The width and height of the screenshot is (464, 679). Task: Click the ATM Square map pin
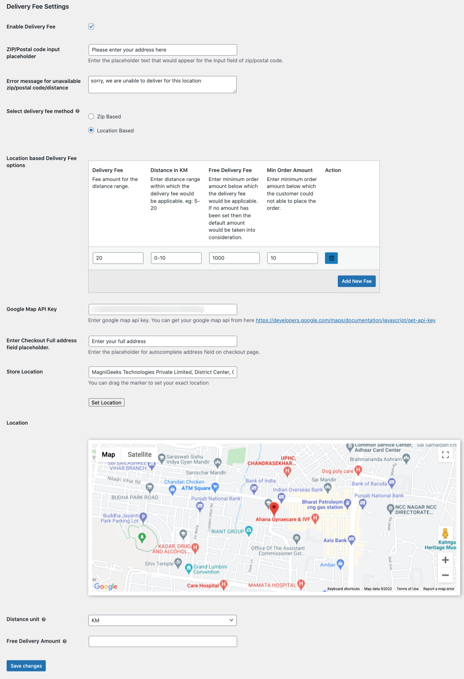[x=215, y=487]
